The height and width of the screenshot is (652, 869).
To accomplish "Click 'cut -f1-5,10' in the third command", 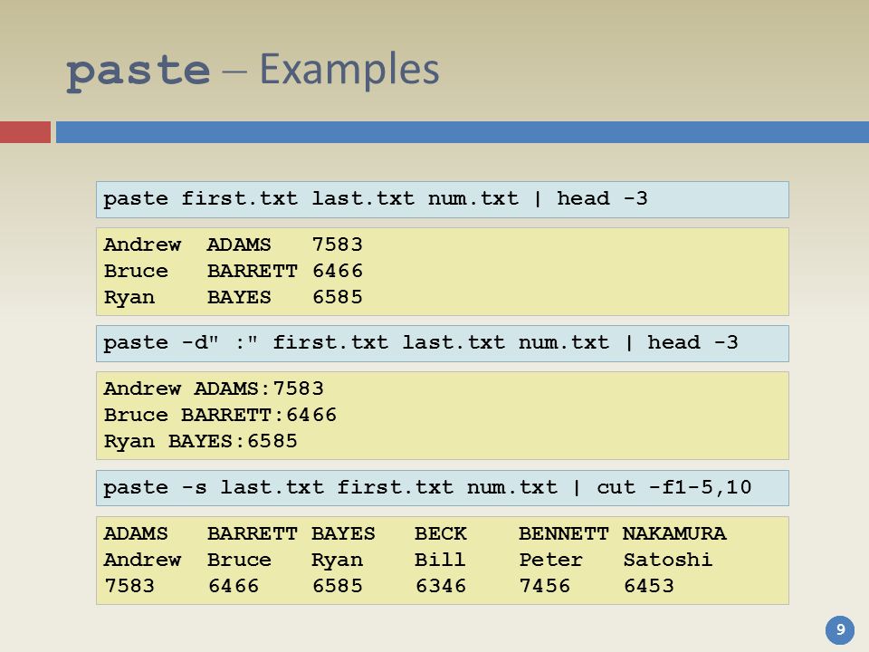I will coord(673,487).
